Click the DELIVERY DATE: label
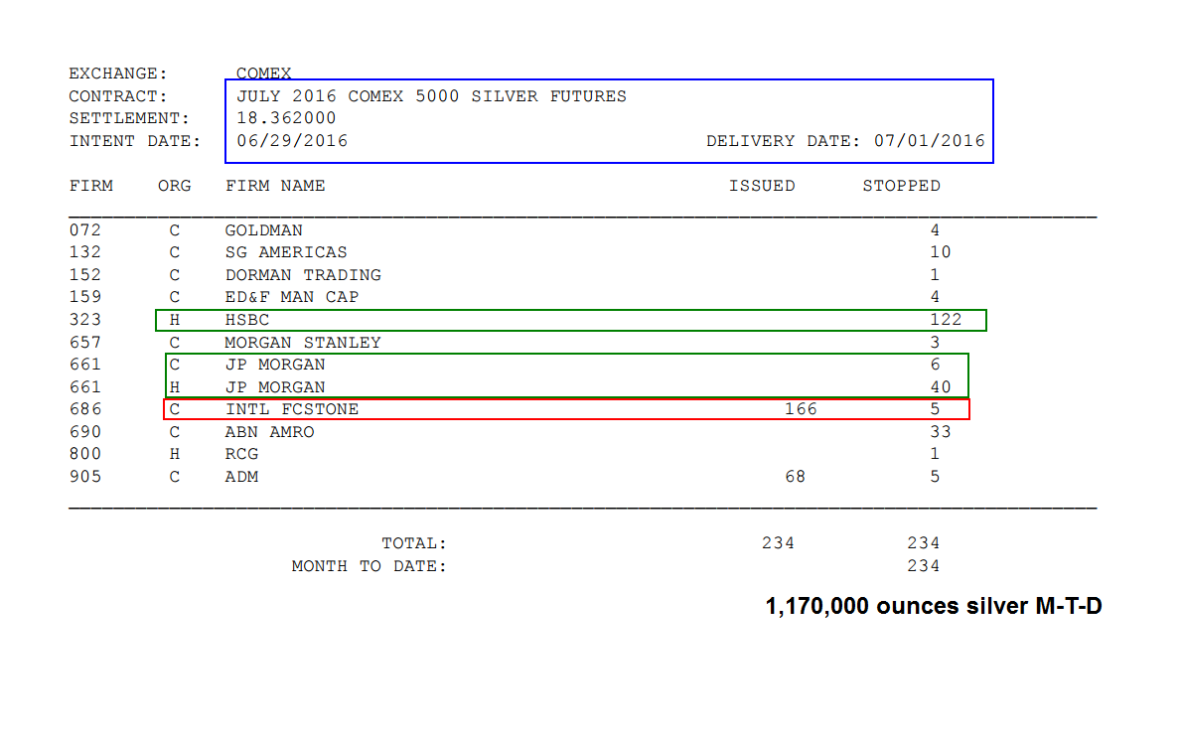 point(784,141)
